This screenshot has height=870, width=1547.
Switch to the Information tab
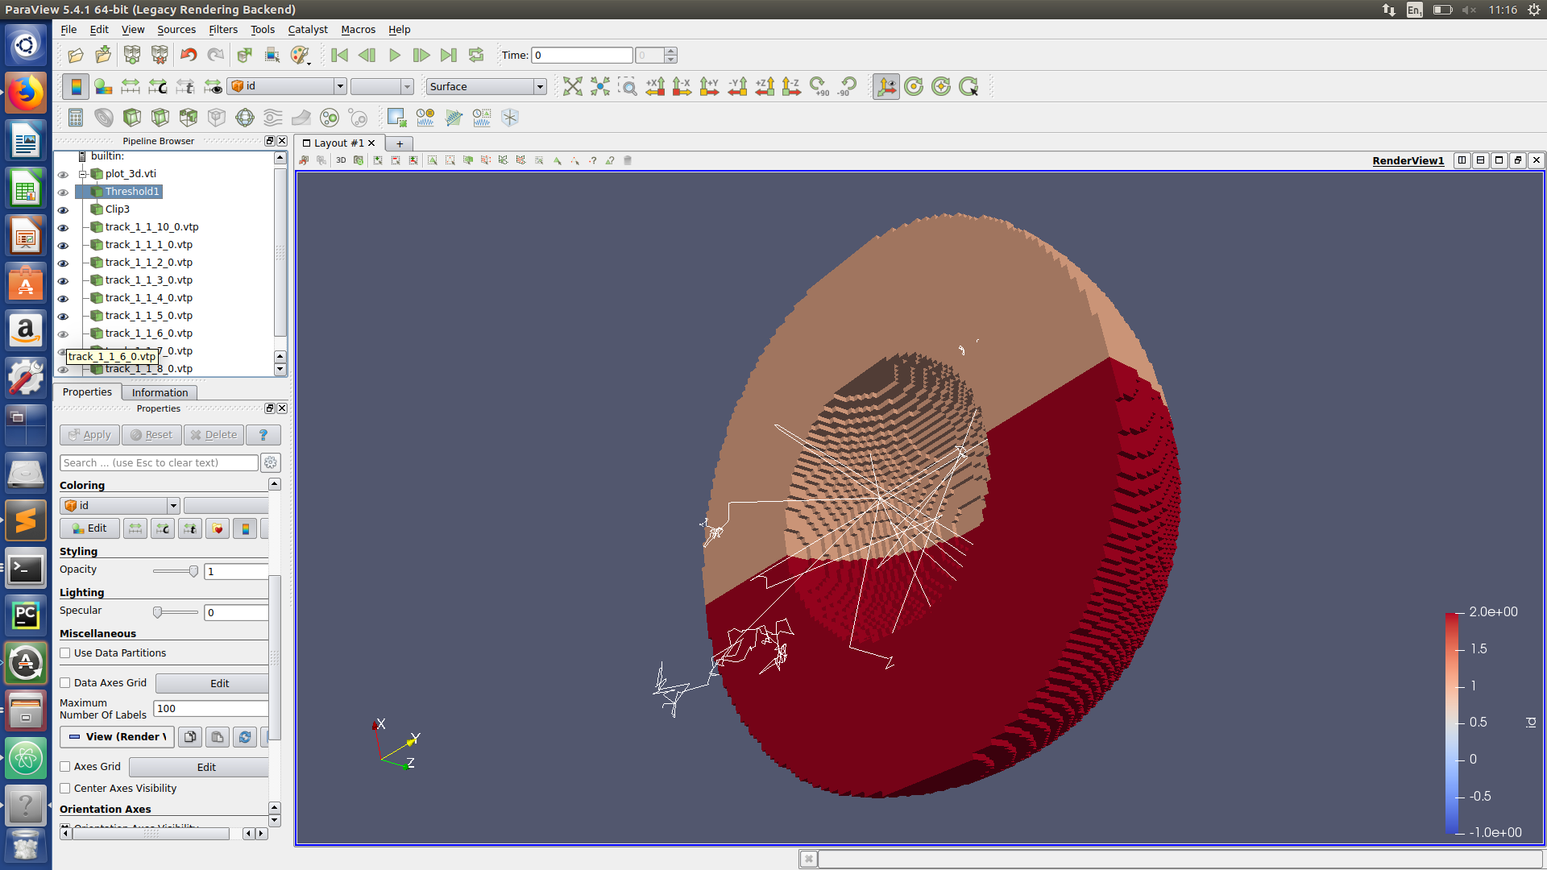(x=160, y=392)
